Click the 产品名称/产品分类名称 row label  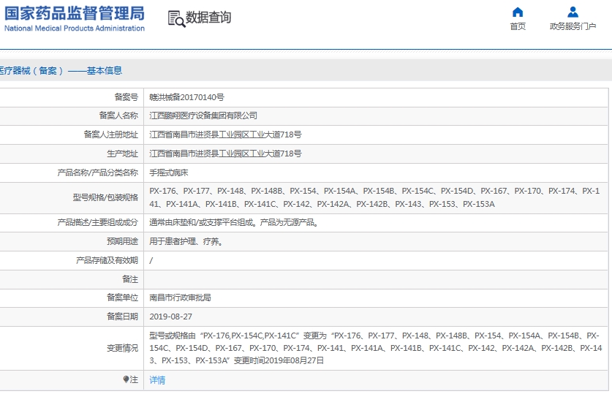pos(97,173)
